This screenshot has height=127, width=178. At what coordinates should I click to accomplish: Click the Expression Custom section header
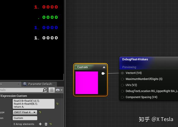[x=32, y=96]
